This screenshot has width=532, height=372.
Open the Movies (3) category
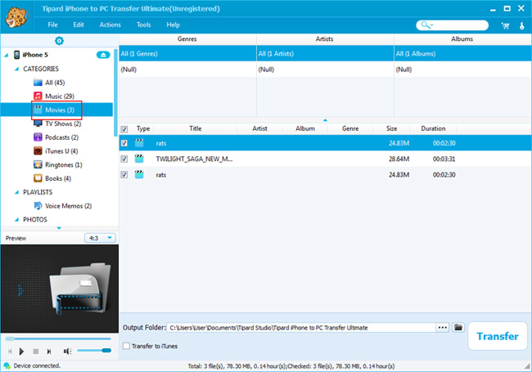[x=56, y=110]
